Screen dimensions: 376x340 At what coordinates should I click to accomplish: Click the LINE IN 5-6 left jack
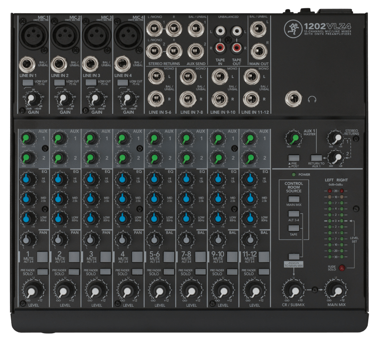[x=156, y=76]
